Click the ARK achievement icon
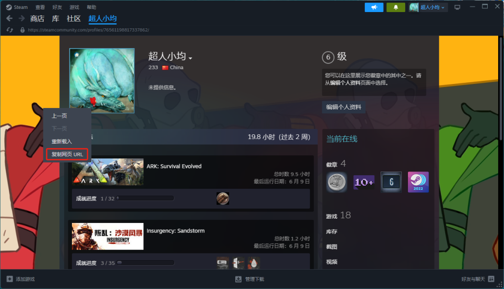This screenshot has width=504, height=289. pyautogui.click(x=223, y=198)
